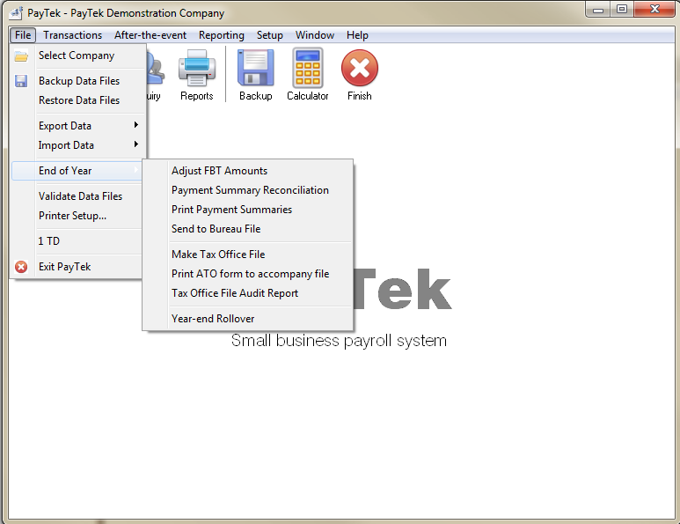Open the Reporting menu
This screenshot has height=524, width=680.
[x=221, y=34]
